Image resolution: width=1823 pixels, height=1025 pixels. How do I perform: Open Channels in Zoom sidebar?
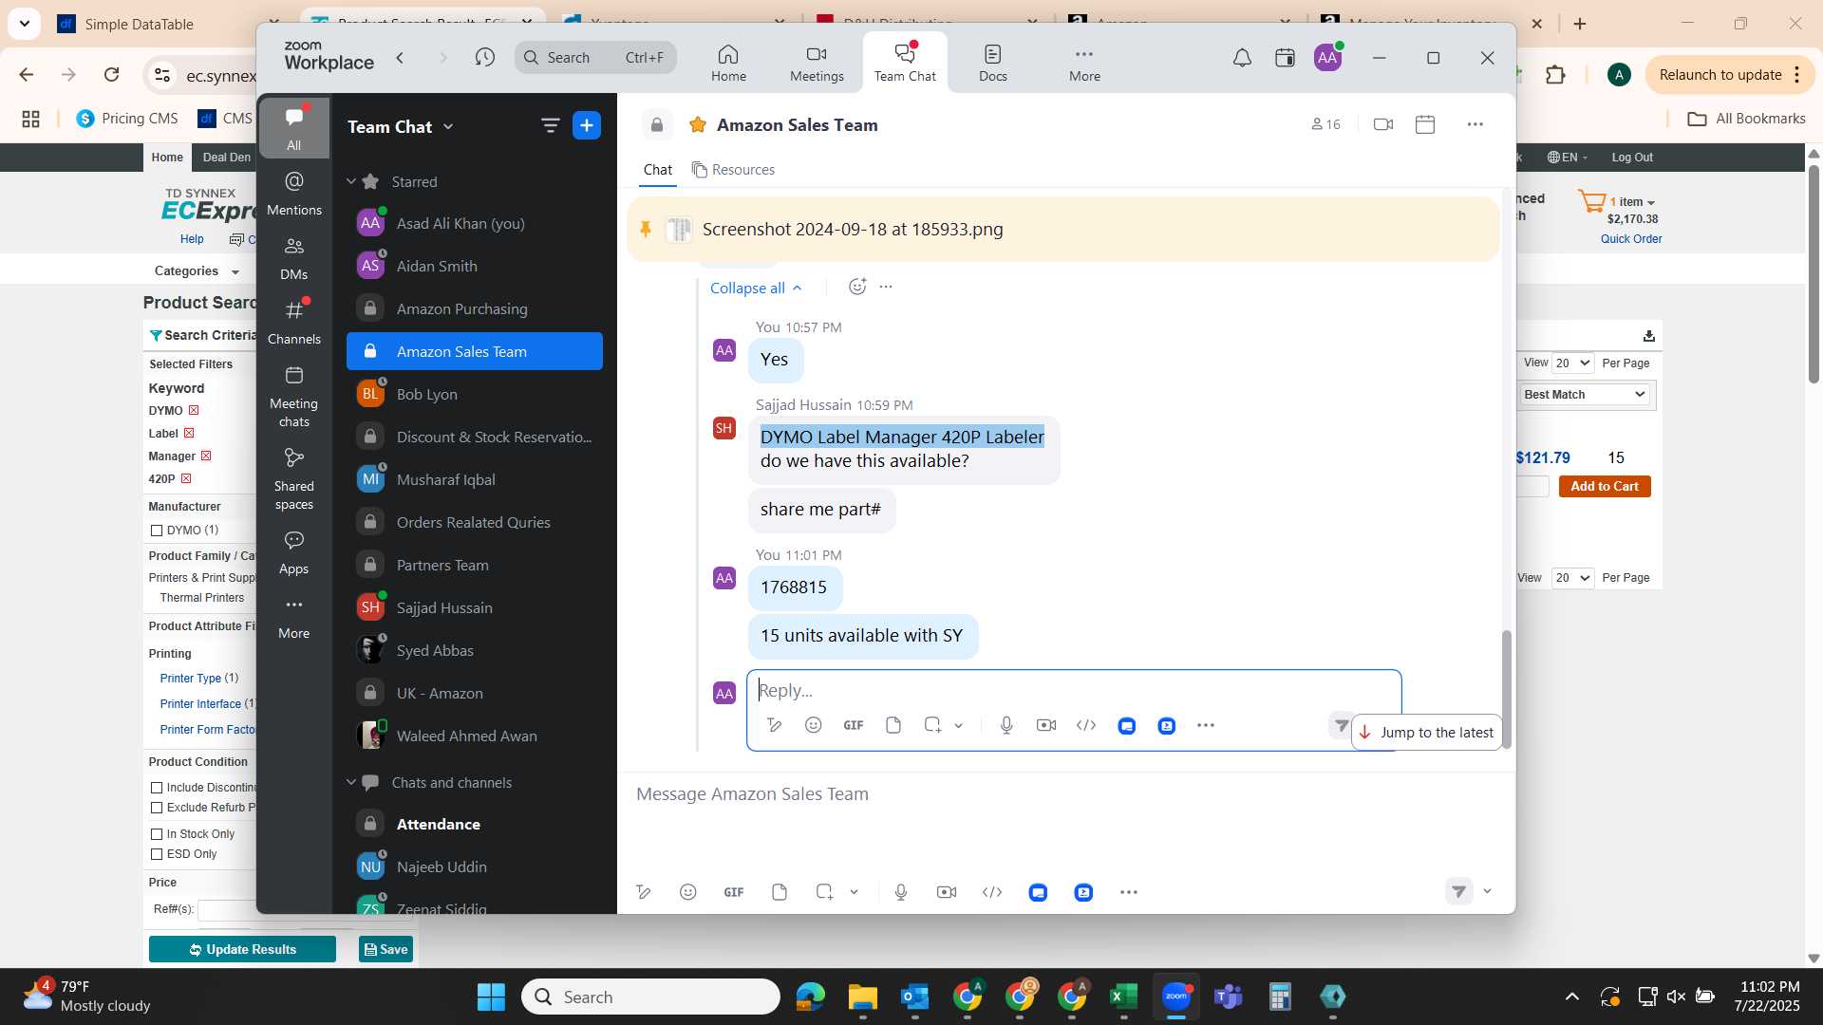click(x=294, y=323)
